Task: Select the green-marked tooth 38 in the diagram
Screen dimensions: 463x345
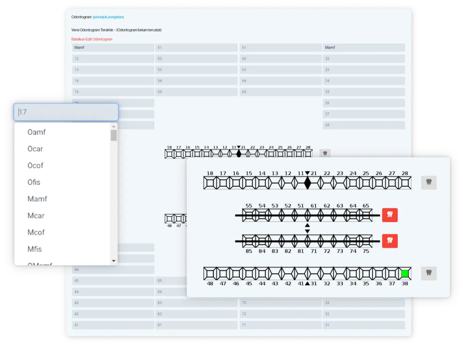Action: tap(405, 274)
